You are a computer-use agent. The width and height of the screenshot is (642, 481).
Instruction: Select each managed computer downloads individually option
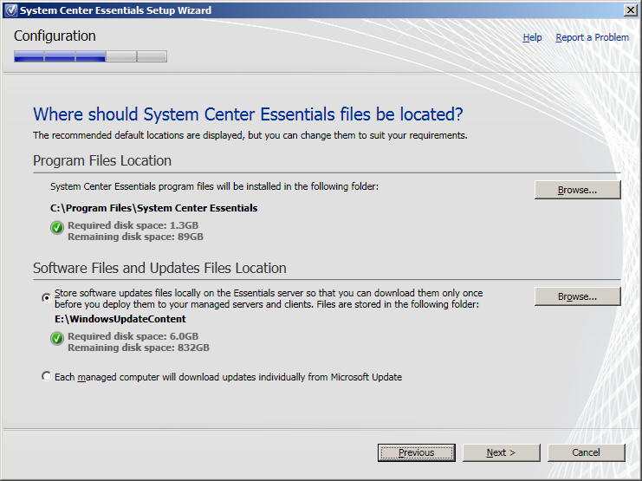[x=47, y=376]
